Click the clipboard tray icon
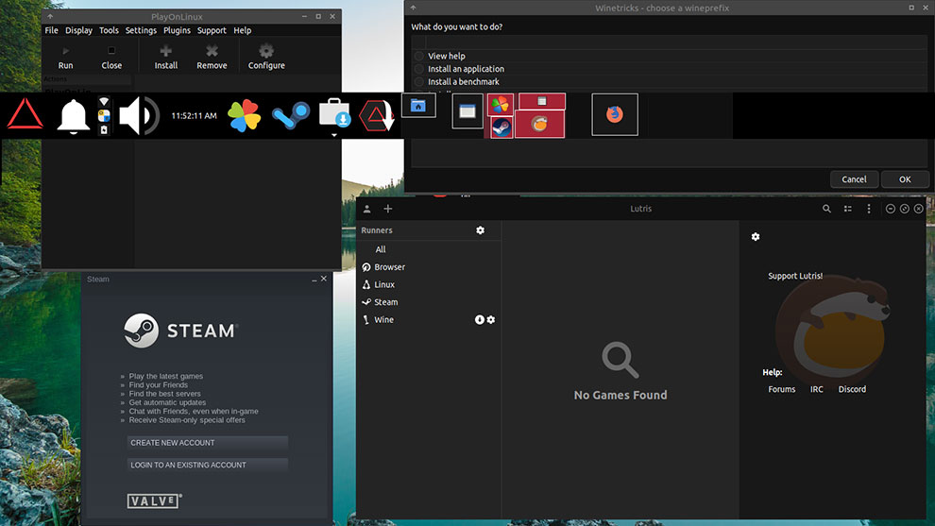This screenshot has height=526, width=935. tap(104, 129)
